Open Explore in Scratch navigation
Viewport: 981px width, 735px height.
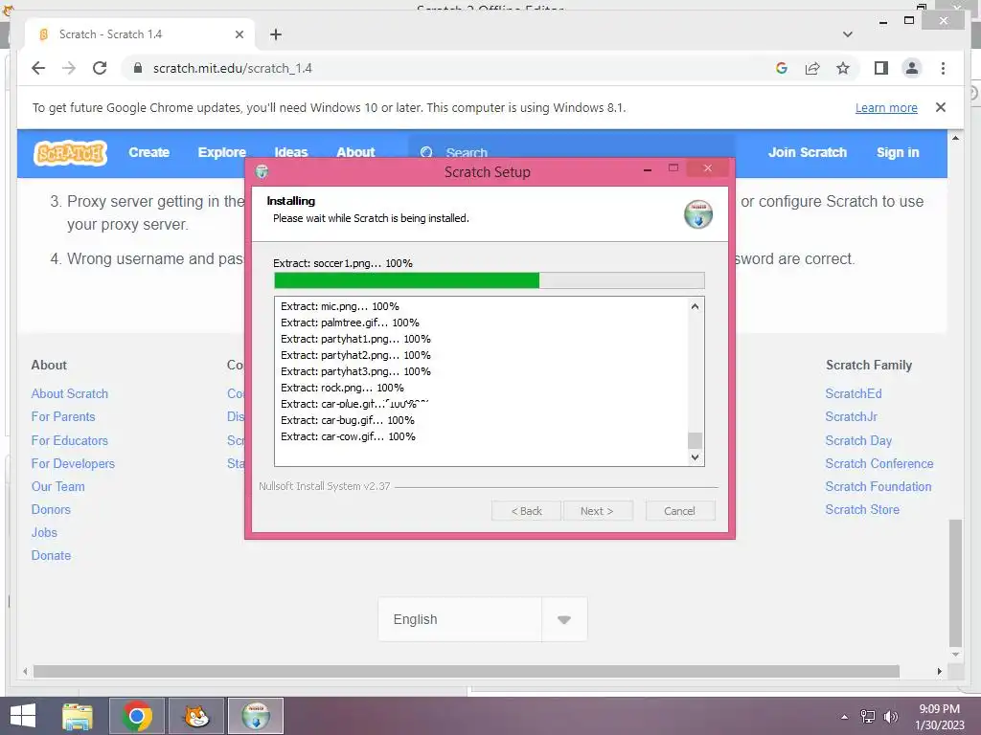click(x=221, y=152)
